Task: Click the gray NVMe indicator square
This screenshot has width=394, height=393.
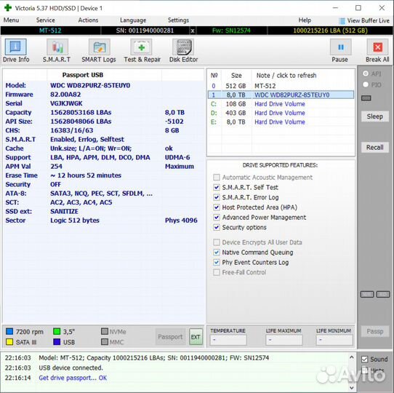Action: coord(105,331)
